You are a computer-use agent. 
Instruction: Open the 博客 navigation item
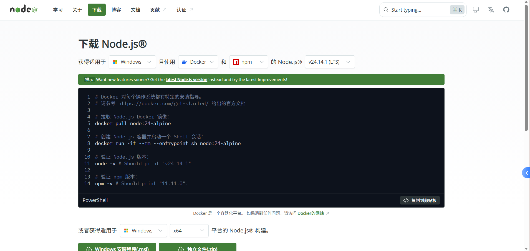coord(116,10)
